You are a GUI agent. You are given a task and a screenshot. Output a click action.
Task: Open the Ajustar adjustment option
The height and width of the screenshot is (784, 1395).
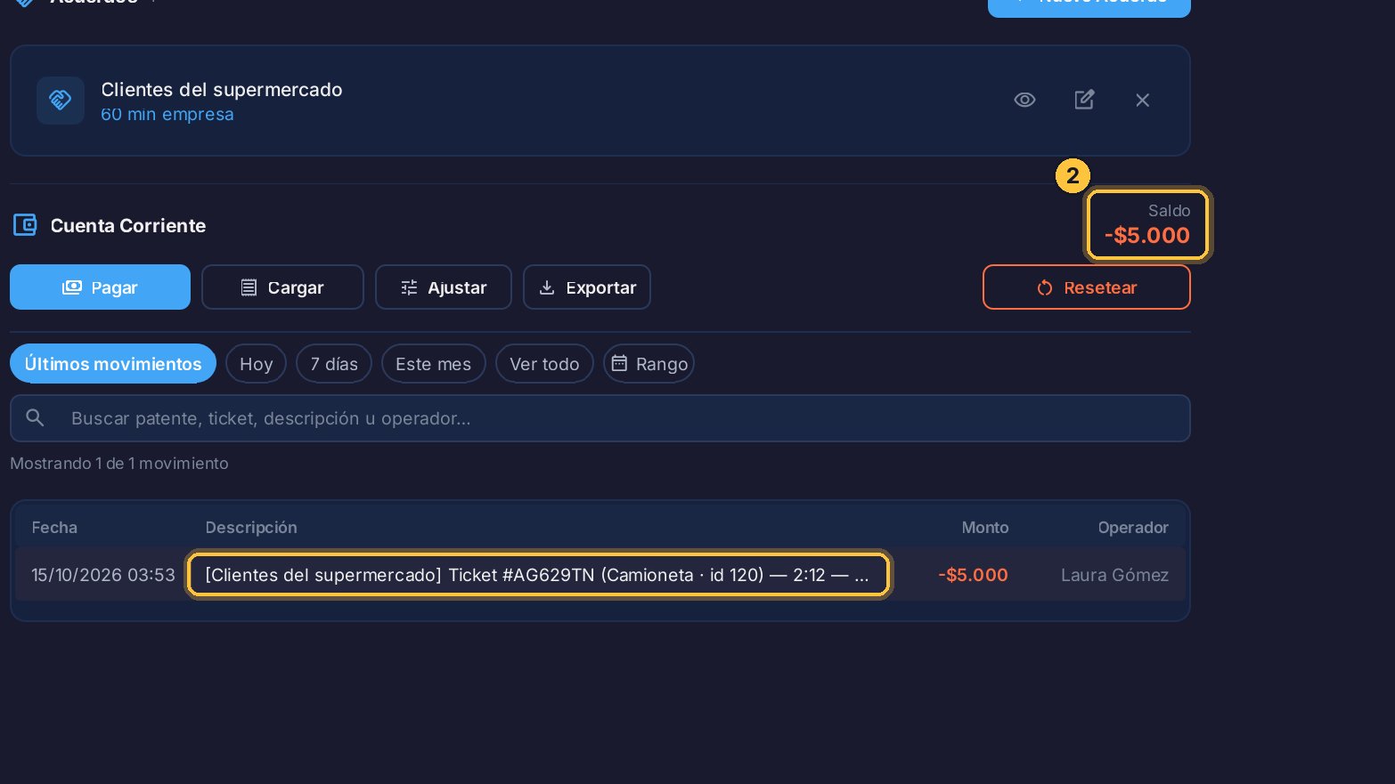click(444, 287)
